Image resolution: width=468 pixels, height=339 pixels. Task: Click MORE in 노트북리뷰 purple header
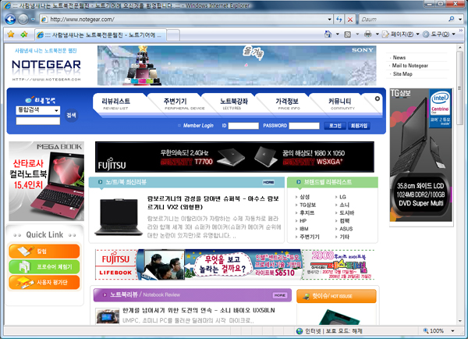click(x=280, y=295)
